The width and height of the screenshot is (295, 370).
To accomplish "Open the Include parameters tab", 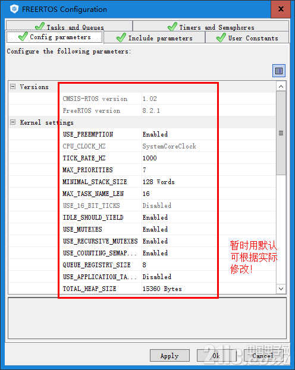I will (x=155, y=38).
